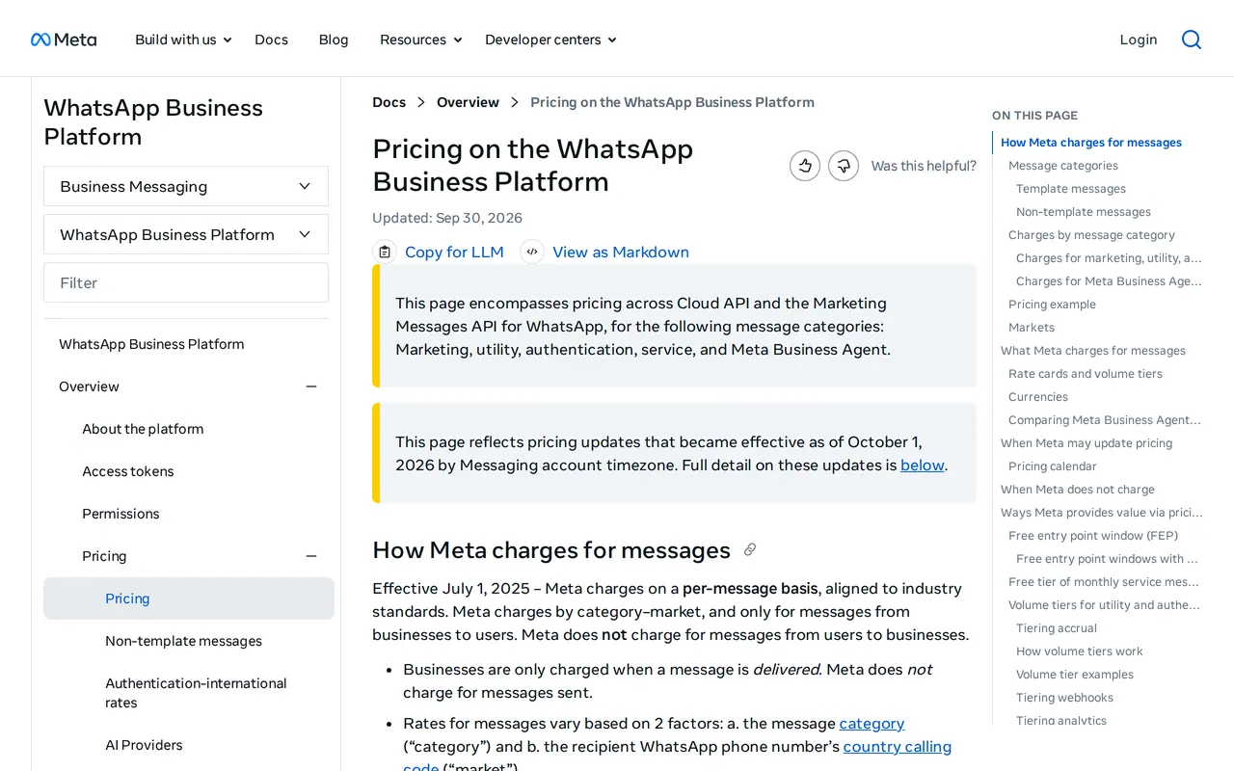
Task: Open Non-template messages sidebar page
Action: coord(183,641)
